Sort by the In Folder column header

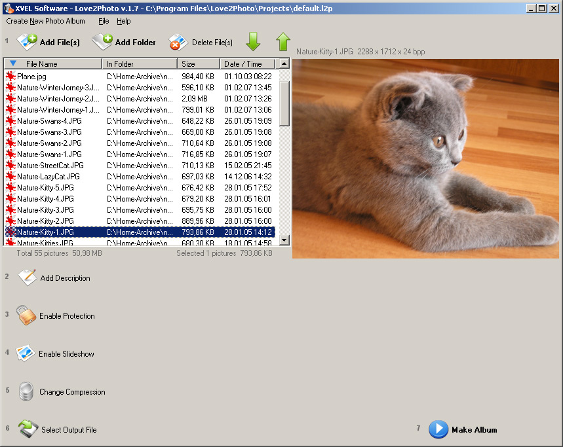coord(140,63)
